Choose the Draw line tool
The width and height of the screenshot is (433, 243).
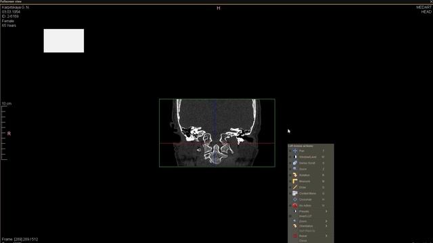pos(311,188)
